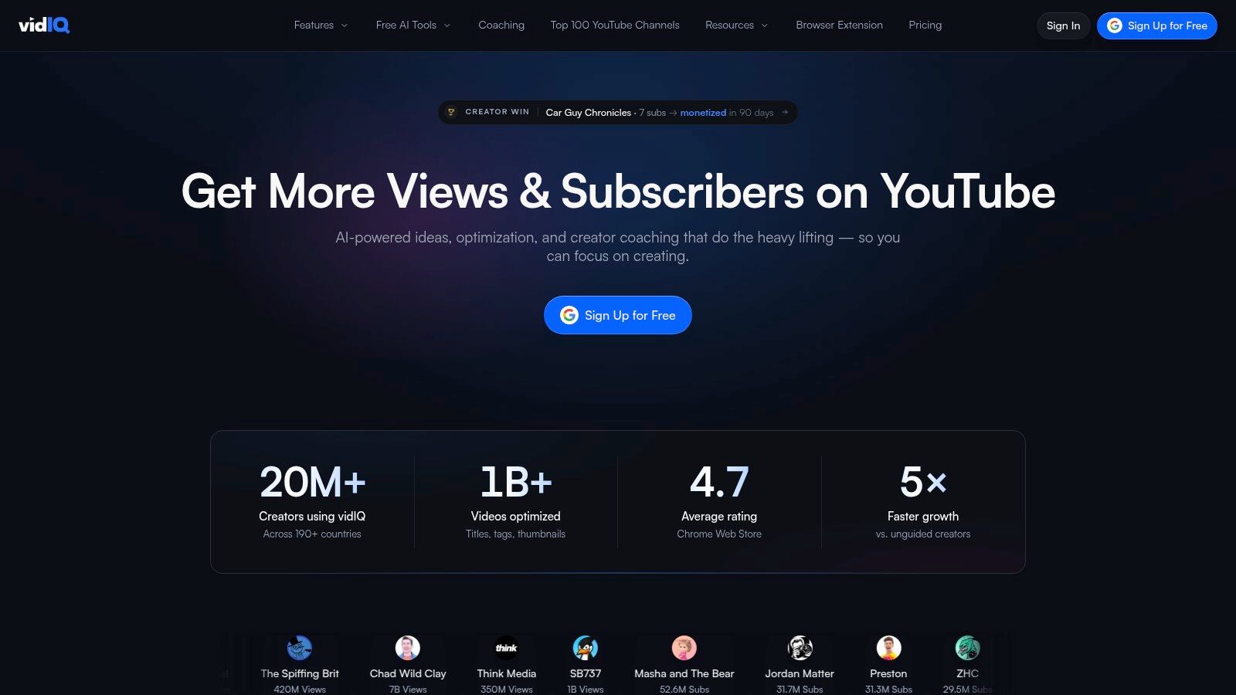Click the 5× faster growth figure

tap(923, 483)
